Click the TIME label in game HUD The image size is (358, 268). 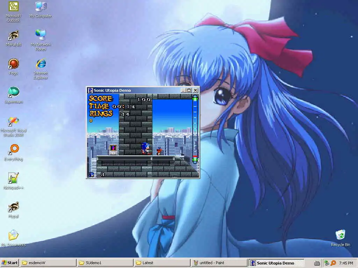(x=99, y=106)
